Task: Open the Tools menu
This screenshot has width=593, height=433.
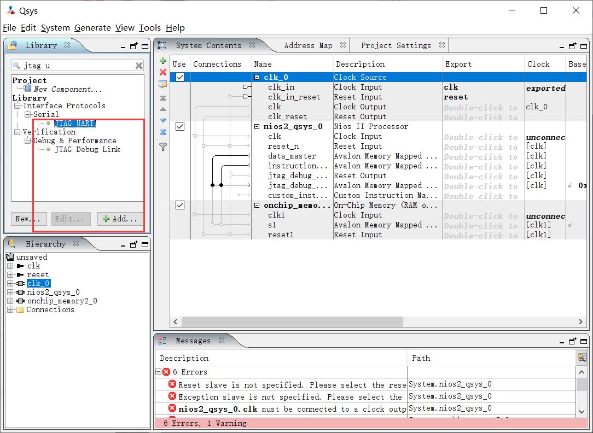Action: tap(150, 27)
